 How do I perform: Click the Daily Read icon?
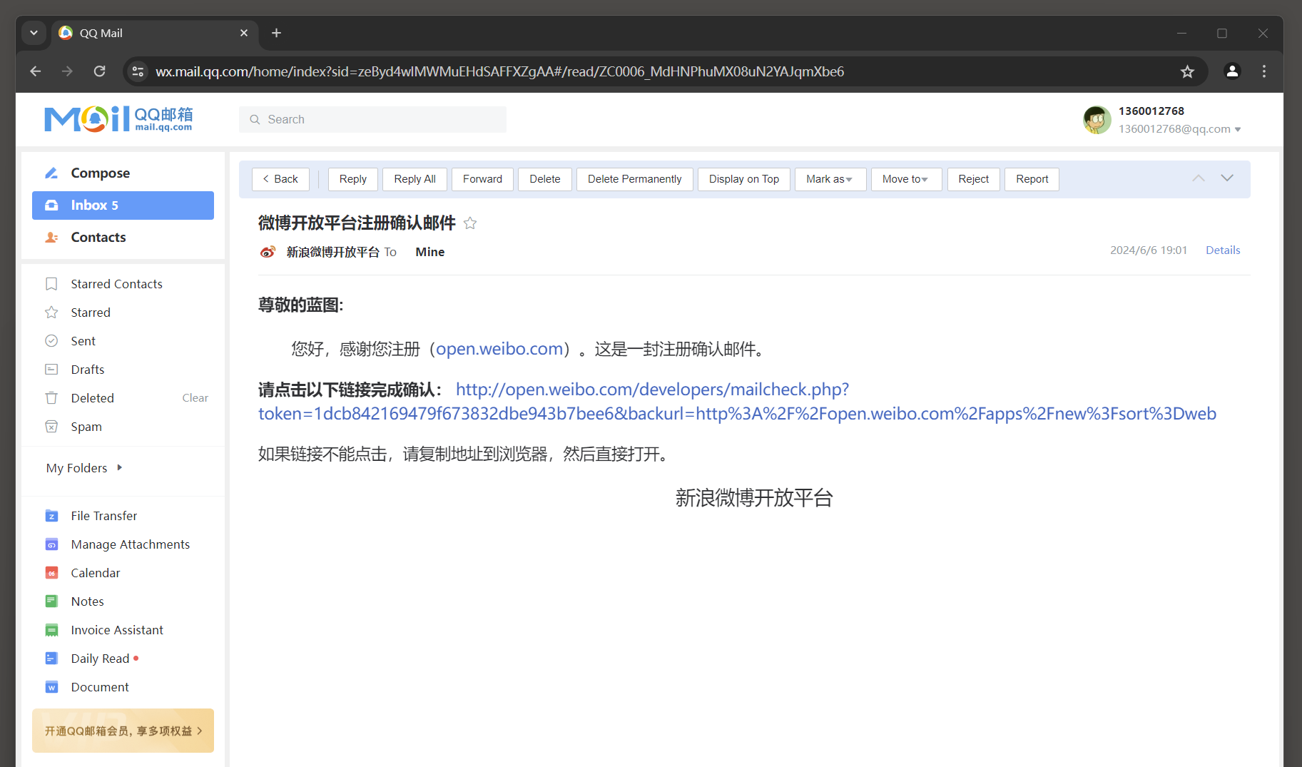tap(51, 659)
